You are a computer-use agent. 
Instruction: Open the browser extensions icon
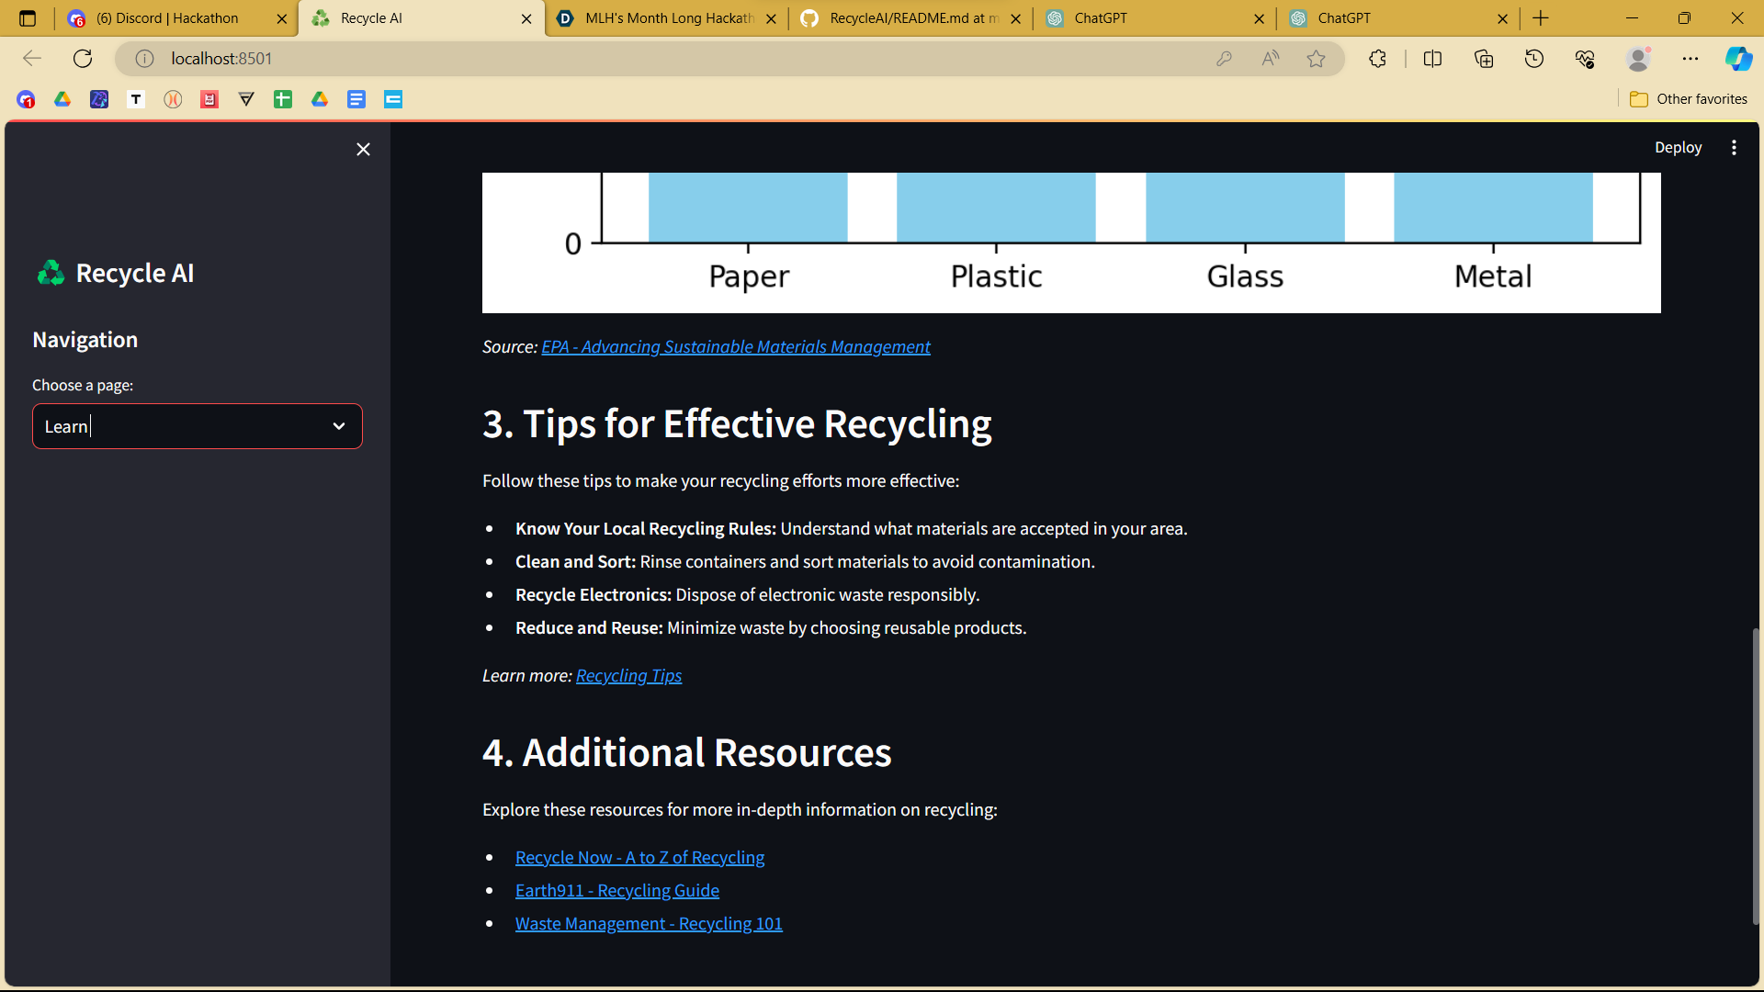coord(1377,59)
